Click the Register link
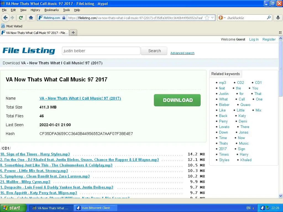The height and width of the screenshot is (212, 283). [x=269, y=39]
